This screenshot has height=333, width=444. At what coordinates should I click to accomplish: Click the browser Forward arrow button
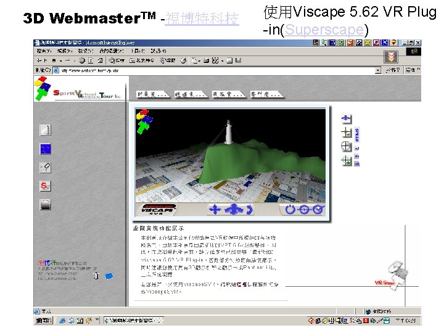[68, 60]
